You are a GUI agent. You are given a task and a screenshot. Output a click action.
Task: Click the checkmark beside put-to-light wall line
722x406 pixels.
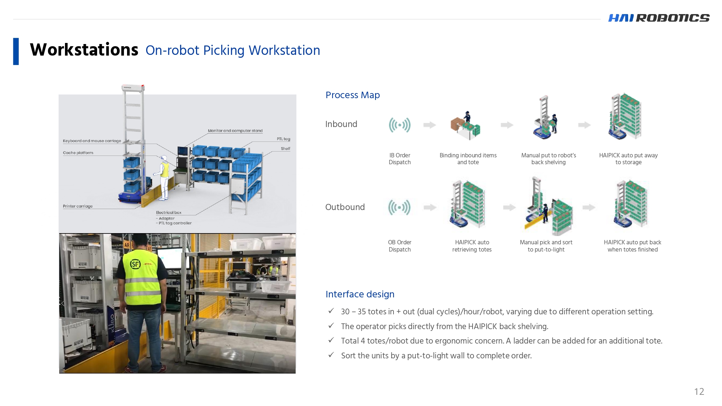pos(331,355)
